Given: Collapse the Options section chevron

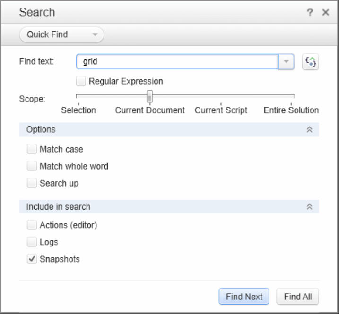Looking at the screenshot, I should pyautogui.click(x=310, y=129).
